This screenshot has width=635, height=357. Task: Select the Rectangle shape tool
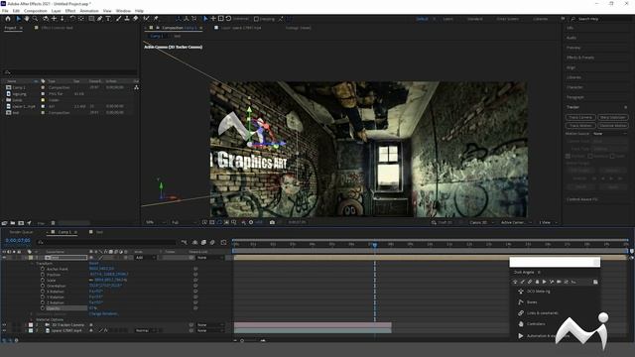point(91,19)
